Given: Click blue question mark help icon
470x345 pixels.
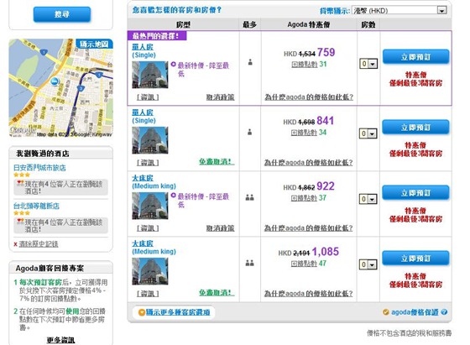Looking at the screenshot, I should point(444,312).
